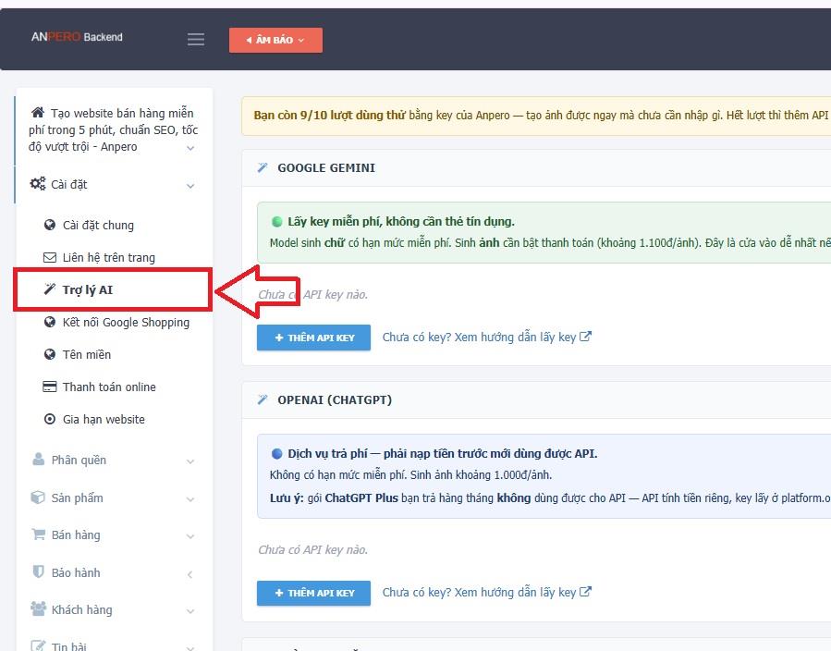831x651 pixels.
Task: Click the envelope icon of Liên hệ trên trang
Action: click(50, 257)
